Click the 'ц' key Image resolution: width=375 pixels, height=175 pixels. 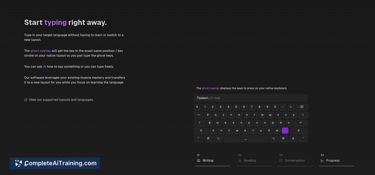(x=216, y=115)
